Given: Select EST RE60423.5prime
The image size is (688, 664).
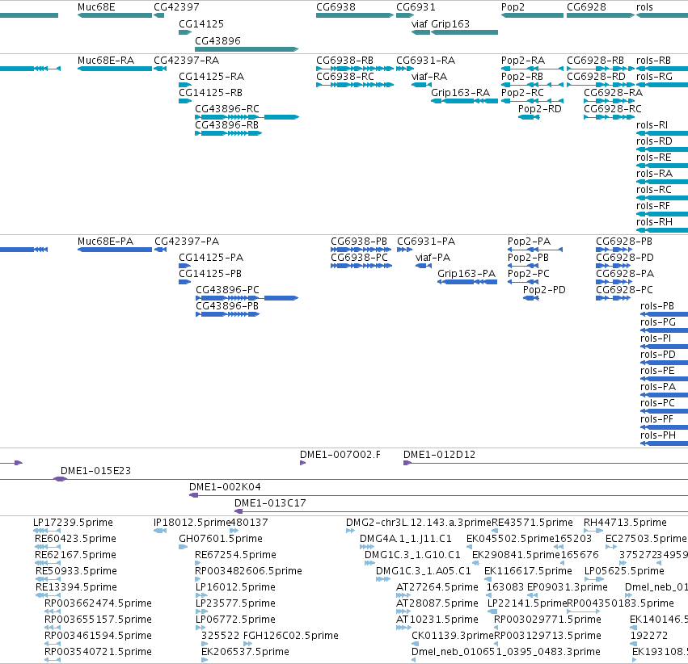Looking at the screenshot, I should pyautogui.click(x=75, y=539).
